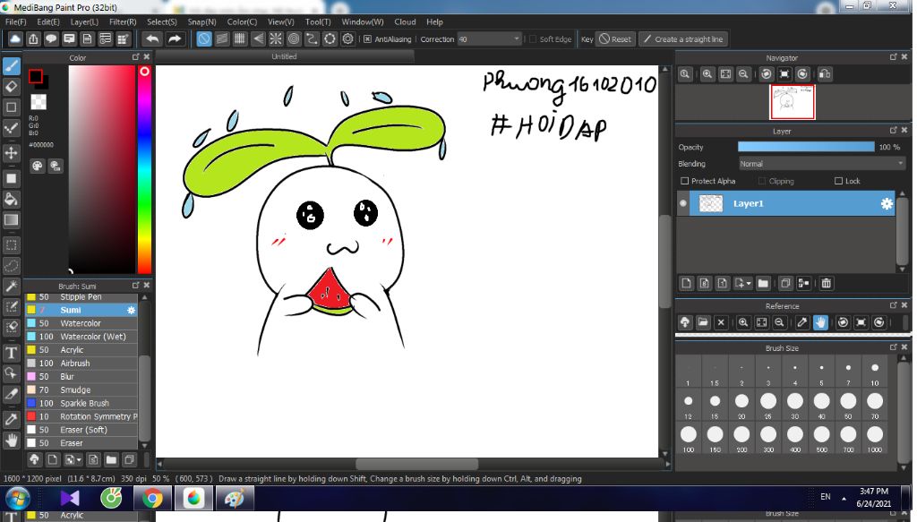
Task: Show hidden system tray icons
Action: point(844,499)
